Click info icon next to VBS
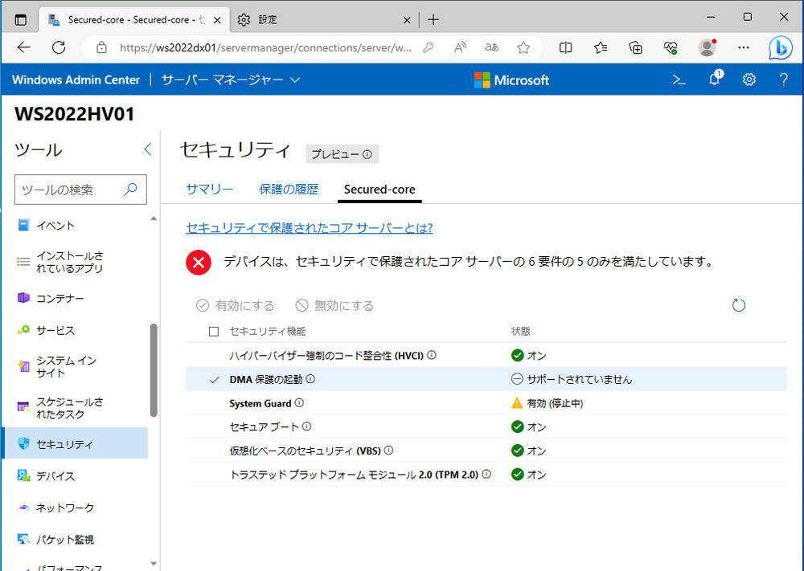Image resolution: width=804 pixels, height=571 pixels. tap(388, 451)
